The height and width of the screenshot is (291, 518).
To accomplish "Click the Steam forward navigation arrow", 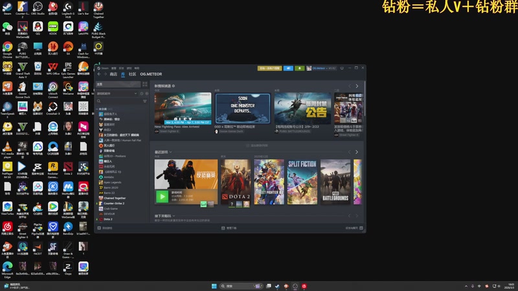I will 106,74.
